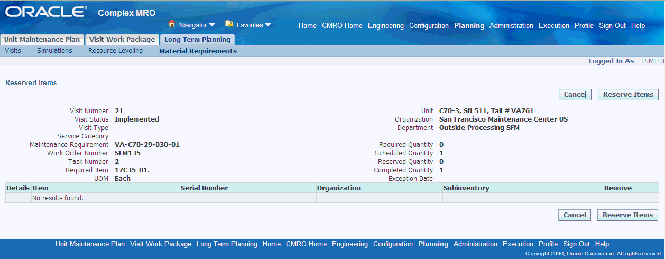The width and height of the screenshot is (665, 259).
Task: Click the Remove column header
Action: [x=618, y=188]
